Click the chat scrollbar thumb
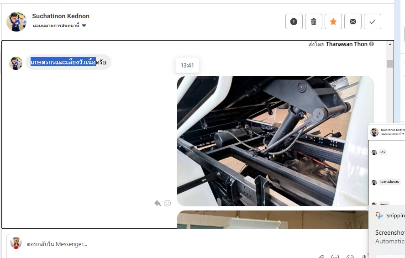 (390, 63)
